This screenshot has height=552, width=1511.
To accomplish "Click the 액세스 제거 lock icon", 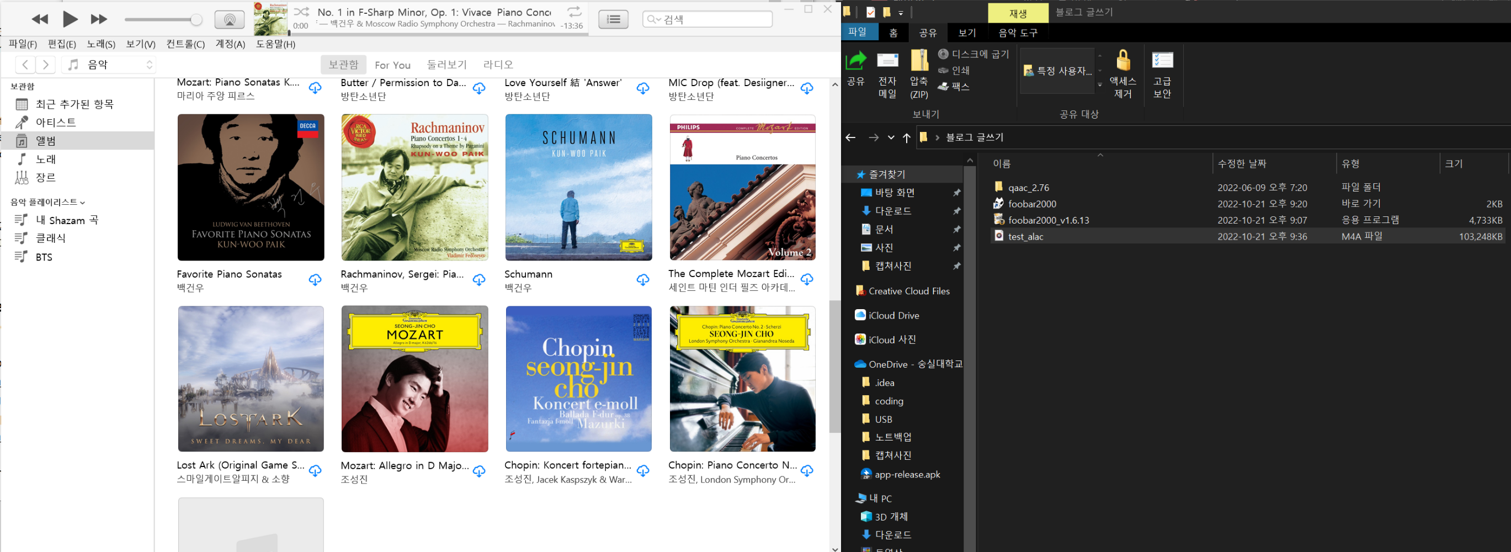I will (x=1122, y=75).
